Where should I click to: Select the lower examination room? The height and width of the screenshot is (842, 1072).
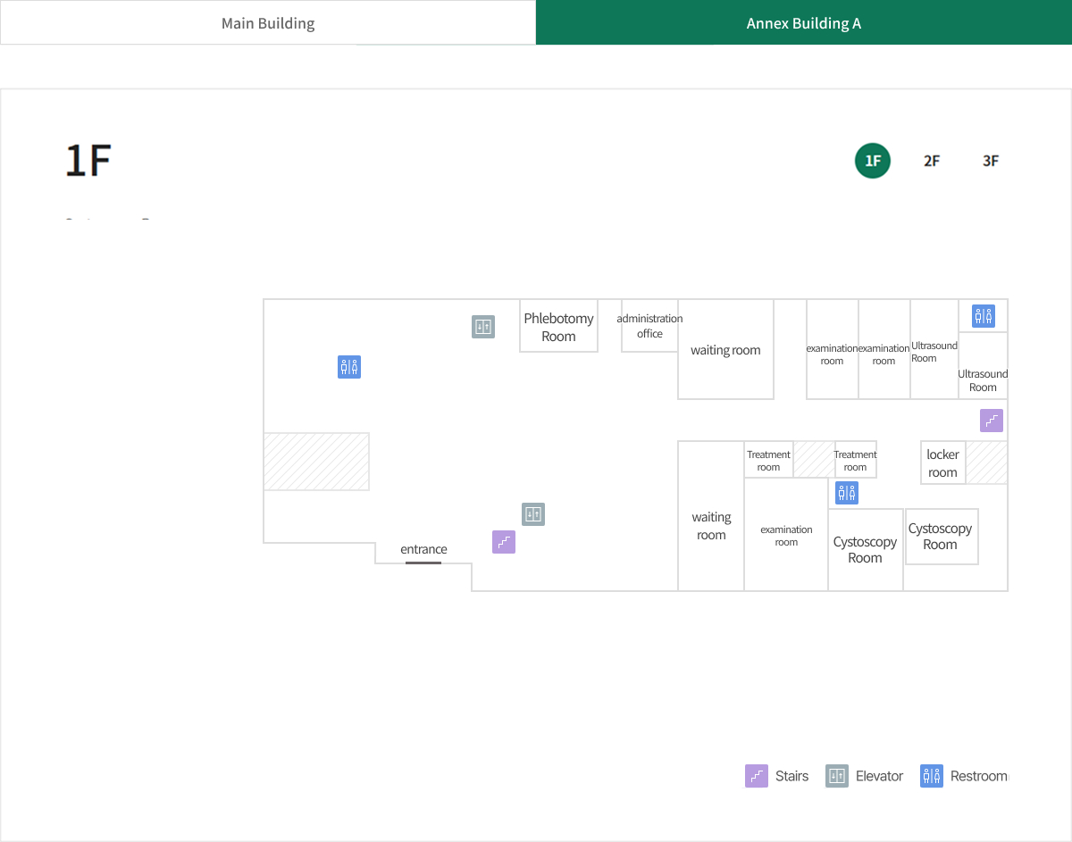point(786,535)
